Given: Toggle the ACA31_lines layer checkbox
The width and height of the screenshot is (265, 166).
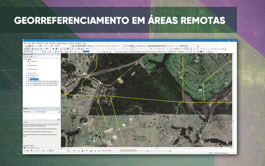Looking at the screenshot, I should [x=28, y=61].
